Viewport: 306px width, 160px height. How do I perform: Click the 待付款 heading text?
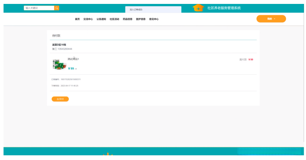point(56,36)
